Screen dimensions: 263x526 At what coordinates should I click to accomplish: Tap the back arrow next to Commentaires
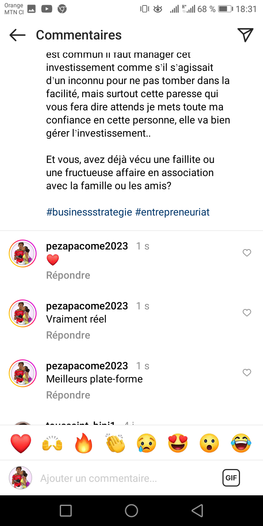tap(18, 35)
